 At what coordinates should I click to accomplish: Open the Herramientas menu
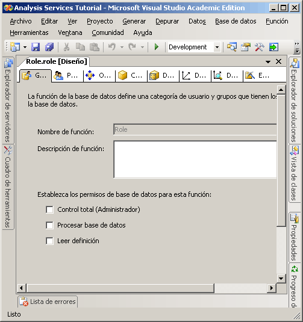click(x=29, y=33)
